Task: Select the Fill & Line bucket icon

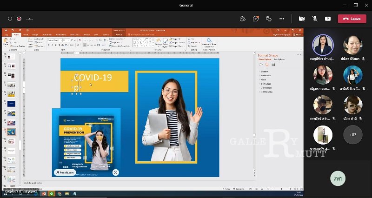Action: tap(261, 65)
